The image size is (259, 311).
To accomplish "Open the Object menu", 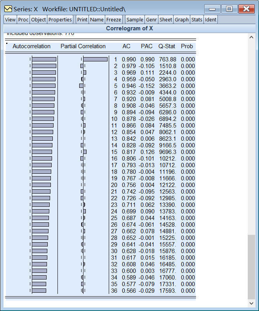I will tap(38, 20).
